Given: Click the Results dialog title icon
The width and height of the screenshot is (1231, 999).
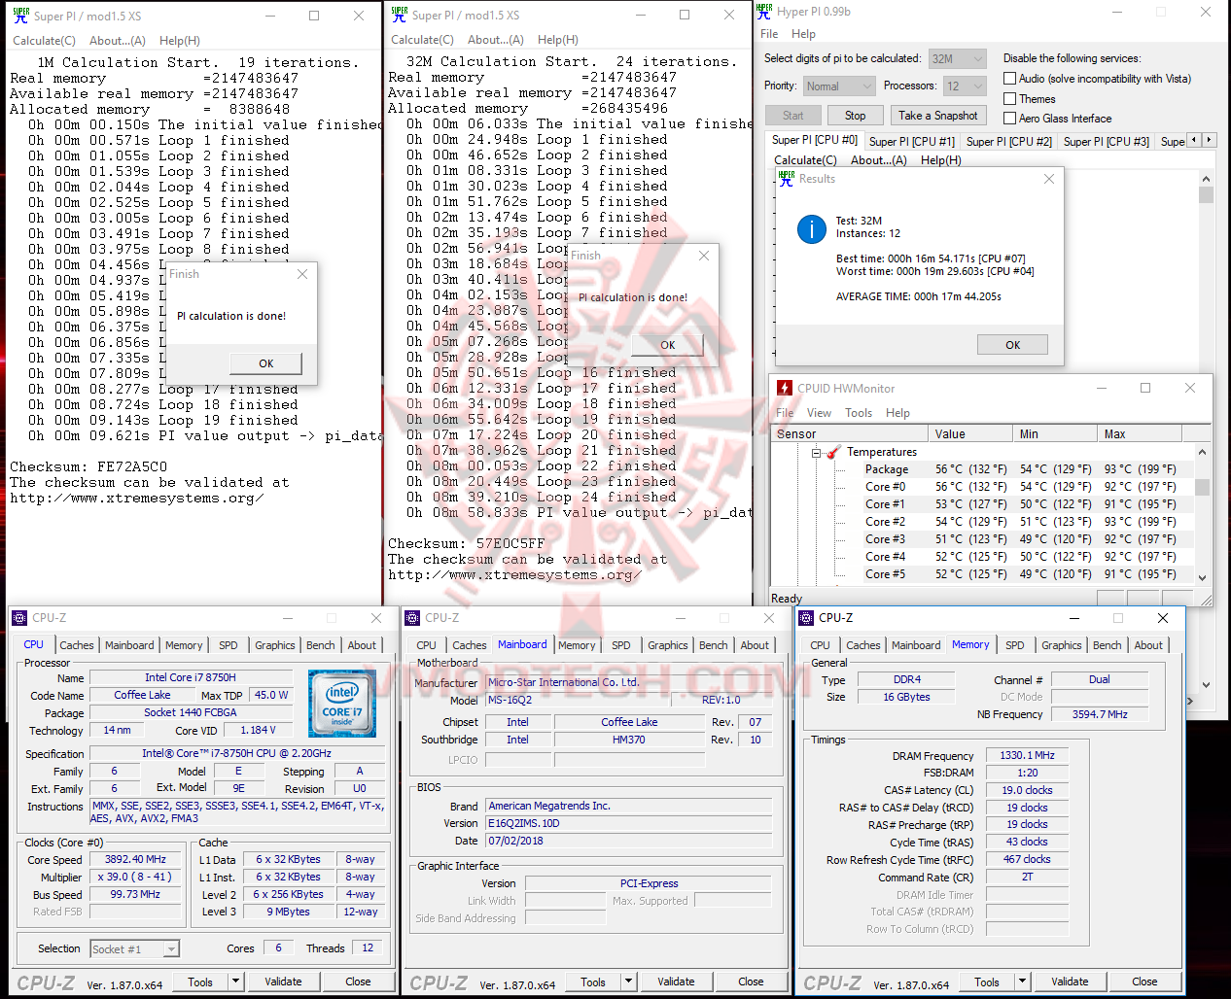Looking at the screenshot, I should click(x=787, y=179).
